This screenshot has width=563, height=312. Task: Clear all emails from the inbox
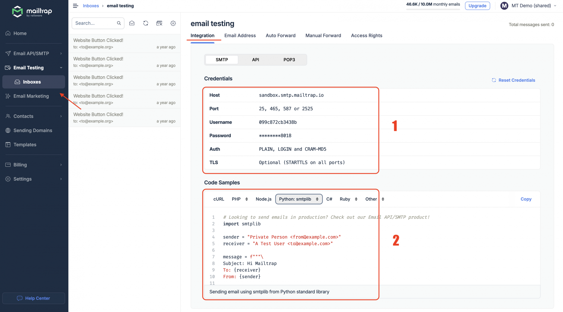tap(160, 23)
